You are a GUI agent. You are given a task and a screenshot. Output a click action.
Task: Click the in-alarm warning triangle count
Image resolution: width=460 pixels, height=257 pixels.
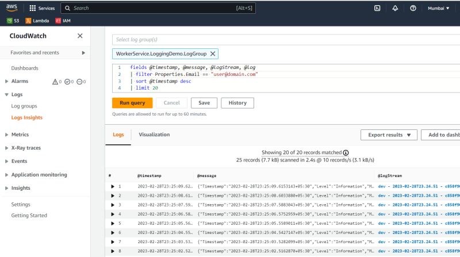[x=56, y=82]
